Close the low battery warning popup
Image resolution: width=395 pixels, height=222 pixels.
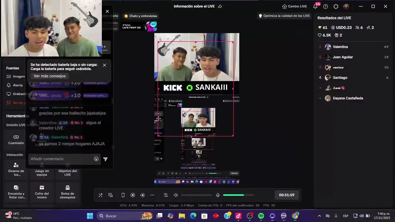coord(104,65)
